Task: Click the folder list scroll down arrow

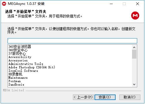Action: tap(134, 84)
